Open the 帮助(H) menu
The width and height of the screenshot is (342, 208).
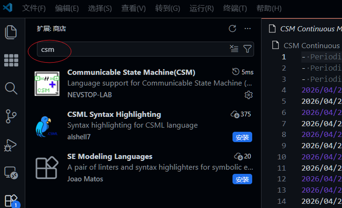269,9
